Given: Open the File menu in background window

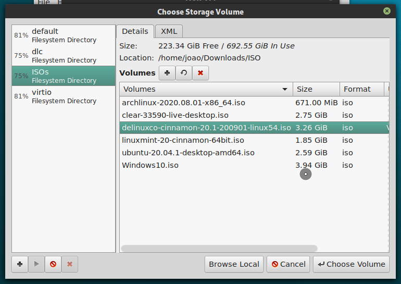Looking at the screenshot, I should click(44, 2).
